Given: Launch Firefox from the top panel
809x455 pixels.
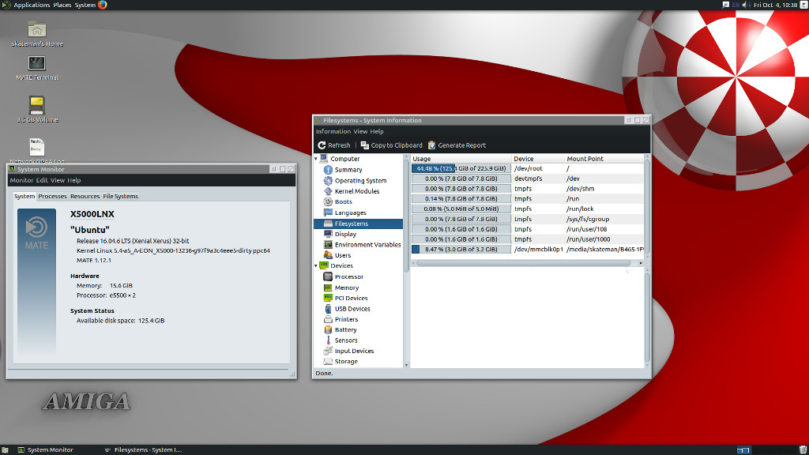Looking at the screenshot, I should (102, 6).
